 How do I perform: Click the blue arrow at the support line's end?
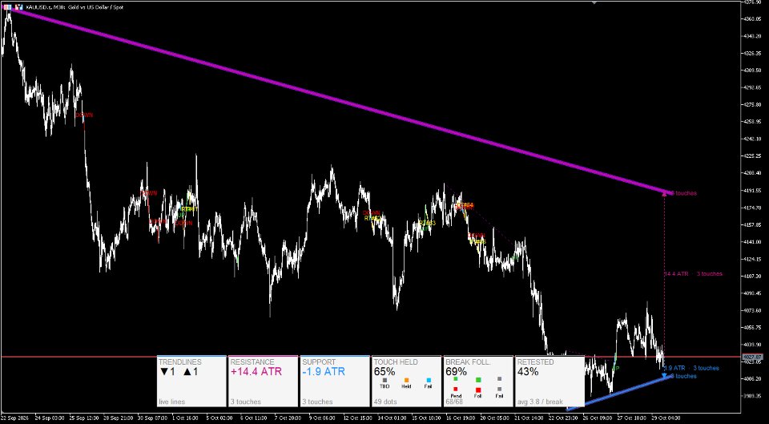665,376
